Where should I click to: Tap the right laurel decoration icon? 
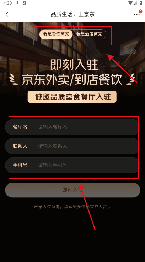(131, 79)
